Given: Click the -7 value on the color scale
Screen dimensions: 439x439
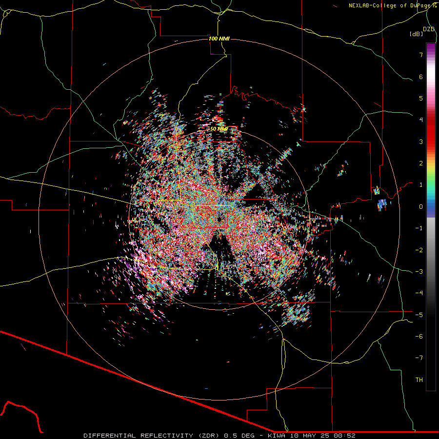Looking at the screenshot, I should 419,358.
